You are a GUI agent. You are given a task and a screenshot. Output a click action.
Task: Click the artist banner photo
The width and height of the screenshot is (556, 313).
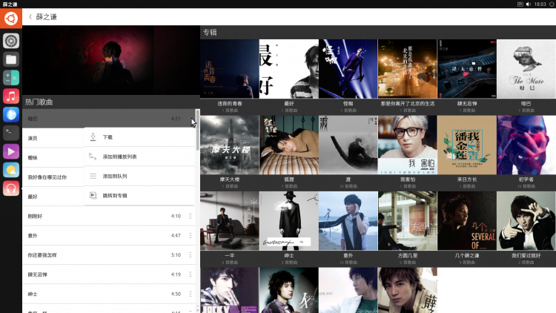[111, 60]
